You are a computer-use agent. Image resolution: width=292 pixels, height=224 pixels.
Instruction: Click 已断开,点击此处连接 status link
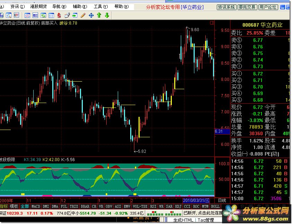tap(203, 213)
